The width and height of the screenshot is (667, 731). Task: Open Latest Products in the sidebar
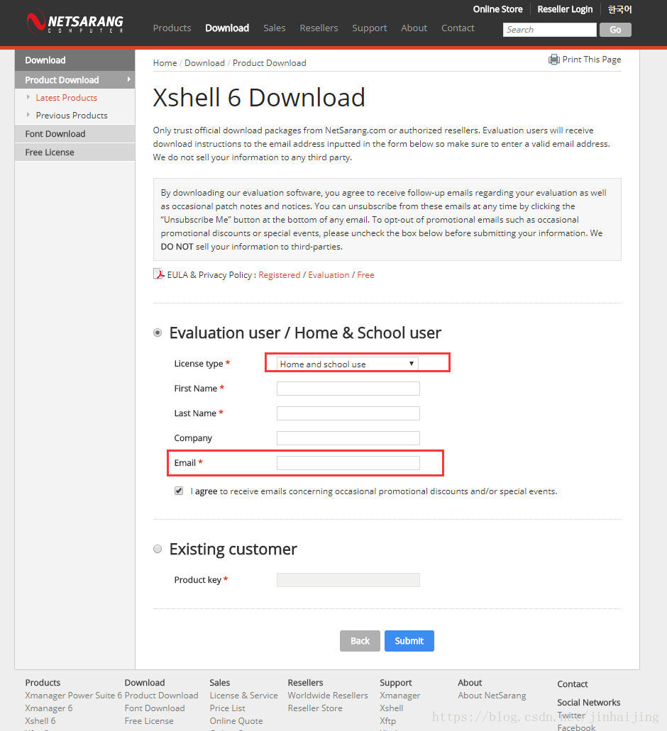tap(67, 98)
